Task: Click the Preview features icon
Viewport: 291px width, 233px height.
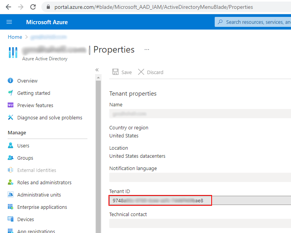Action: [x=10, y=106]
